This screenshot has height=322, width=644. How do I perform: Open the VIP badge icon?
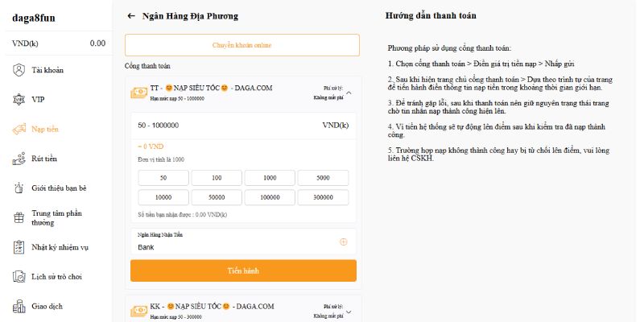click(19, 99)
